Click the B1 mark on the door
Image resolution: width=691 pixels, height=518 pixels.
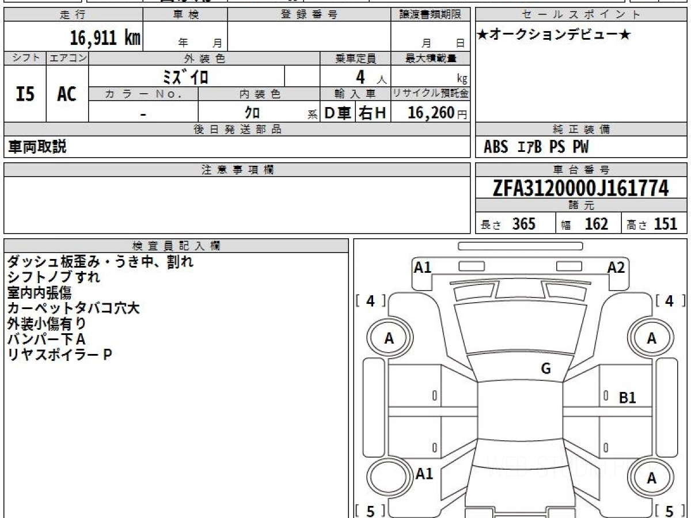tap(627, 398)
